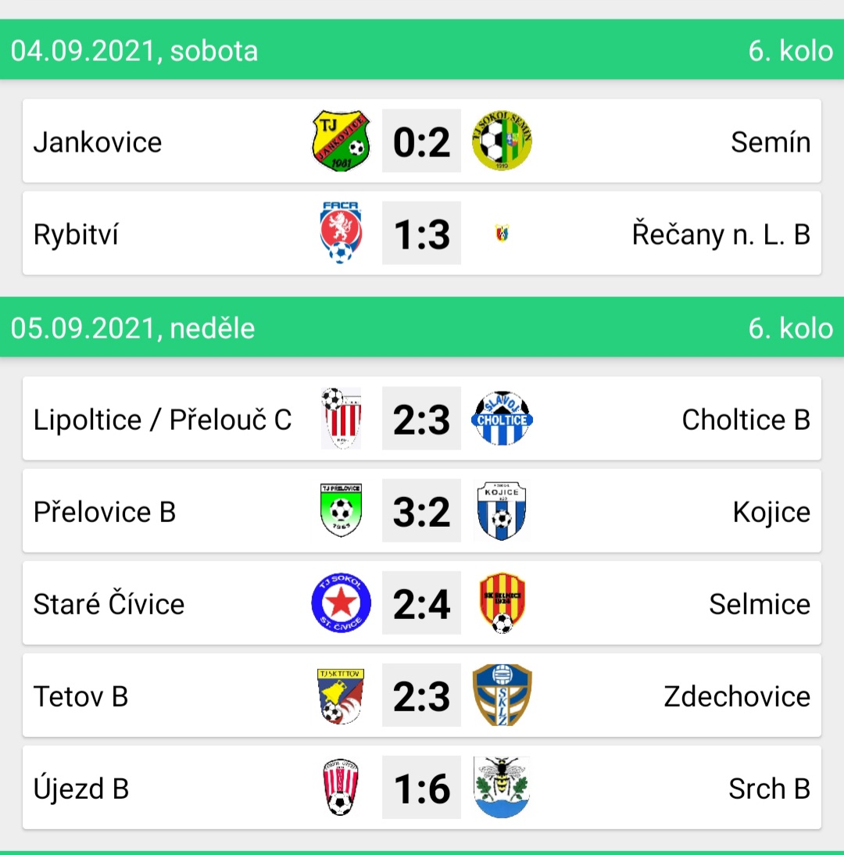This screenshot has height=855, width=844.
Task: Open the 0:2 Jankovice match score
Action: pos(421,141)
